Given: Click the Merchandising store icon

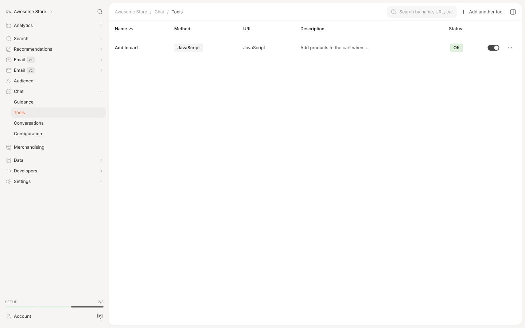Looking at the screenshot, I should point(9,147).
